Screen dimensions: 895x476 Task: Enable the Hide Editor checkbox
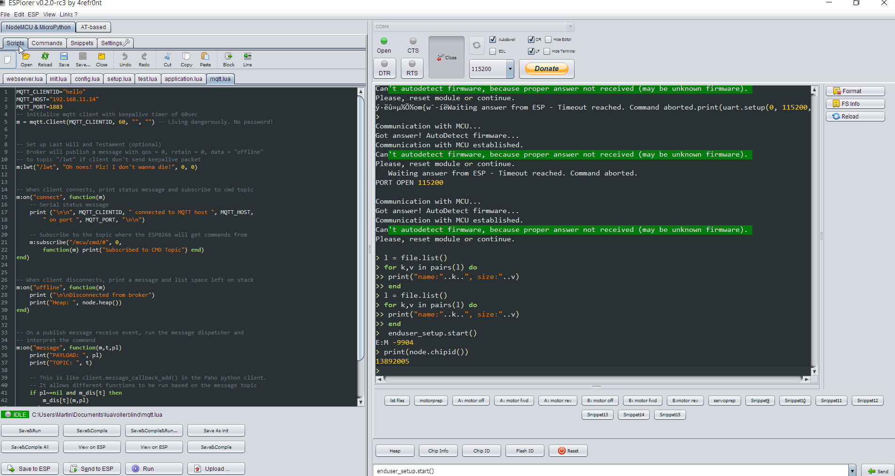548,40
